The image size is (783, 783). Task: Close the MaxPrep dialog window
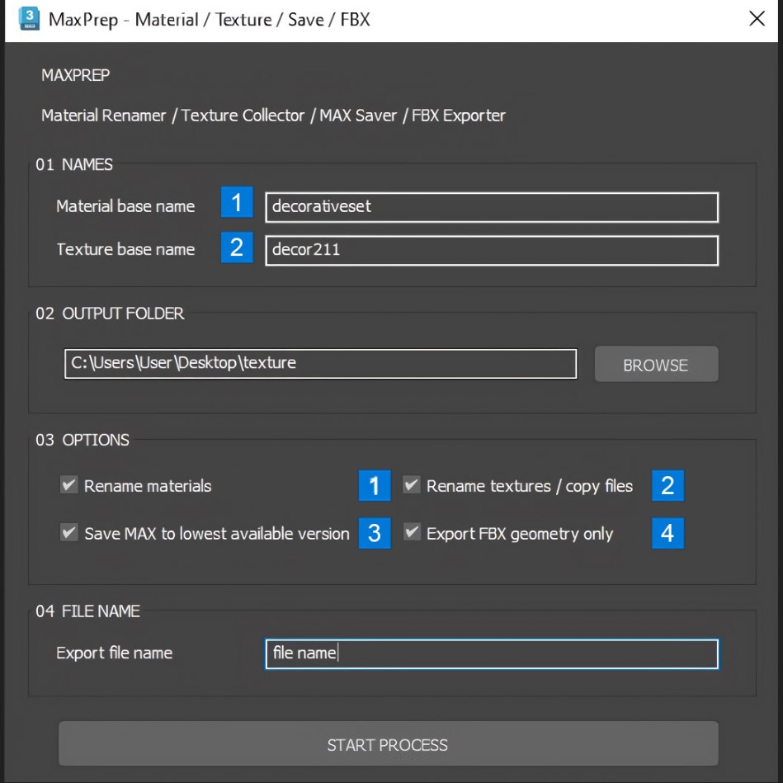pos(757,18)
